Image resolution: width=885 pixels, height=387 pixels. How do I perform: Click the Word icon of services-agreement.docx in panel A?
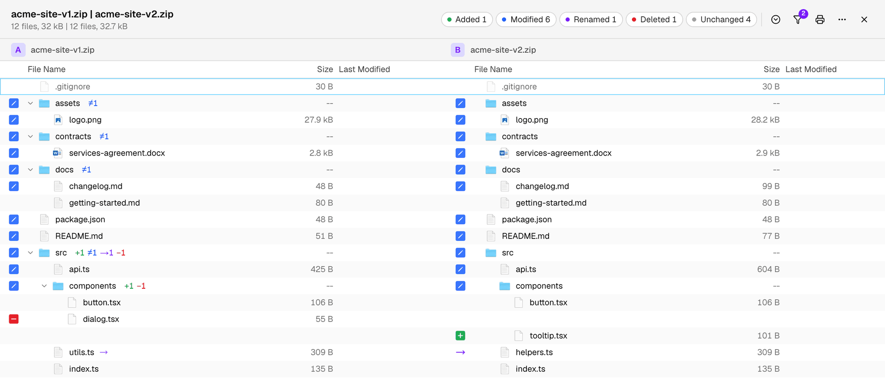(58, 153)
